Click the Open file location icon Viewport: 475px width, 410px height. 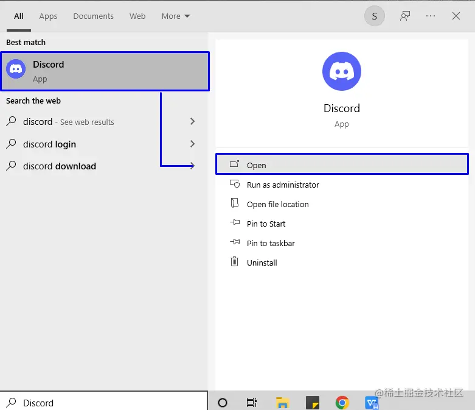click(x=235, y=203)
